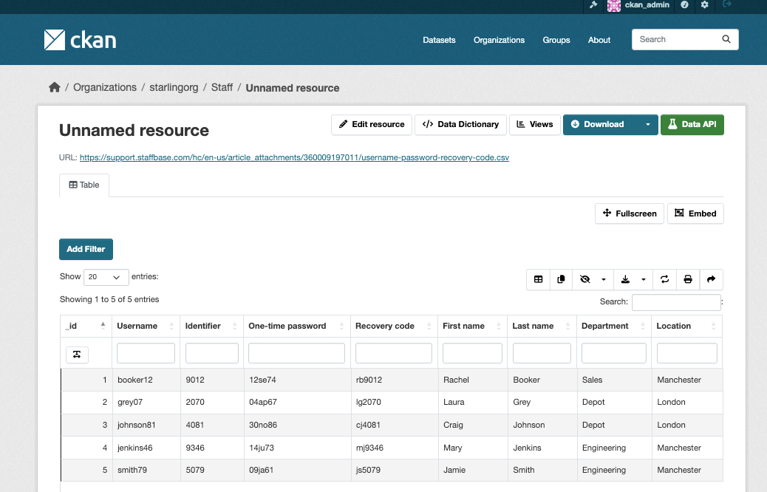Screen dimensions: 767x492
Task: Select the Table view tab
Action: click(84, 185)
